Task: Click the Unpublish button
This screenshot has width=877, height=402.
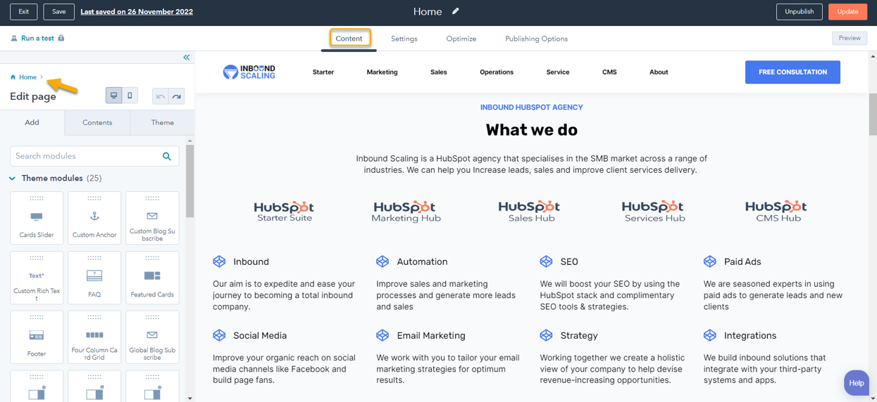Action: [x=799, y=11]
